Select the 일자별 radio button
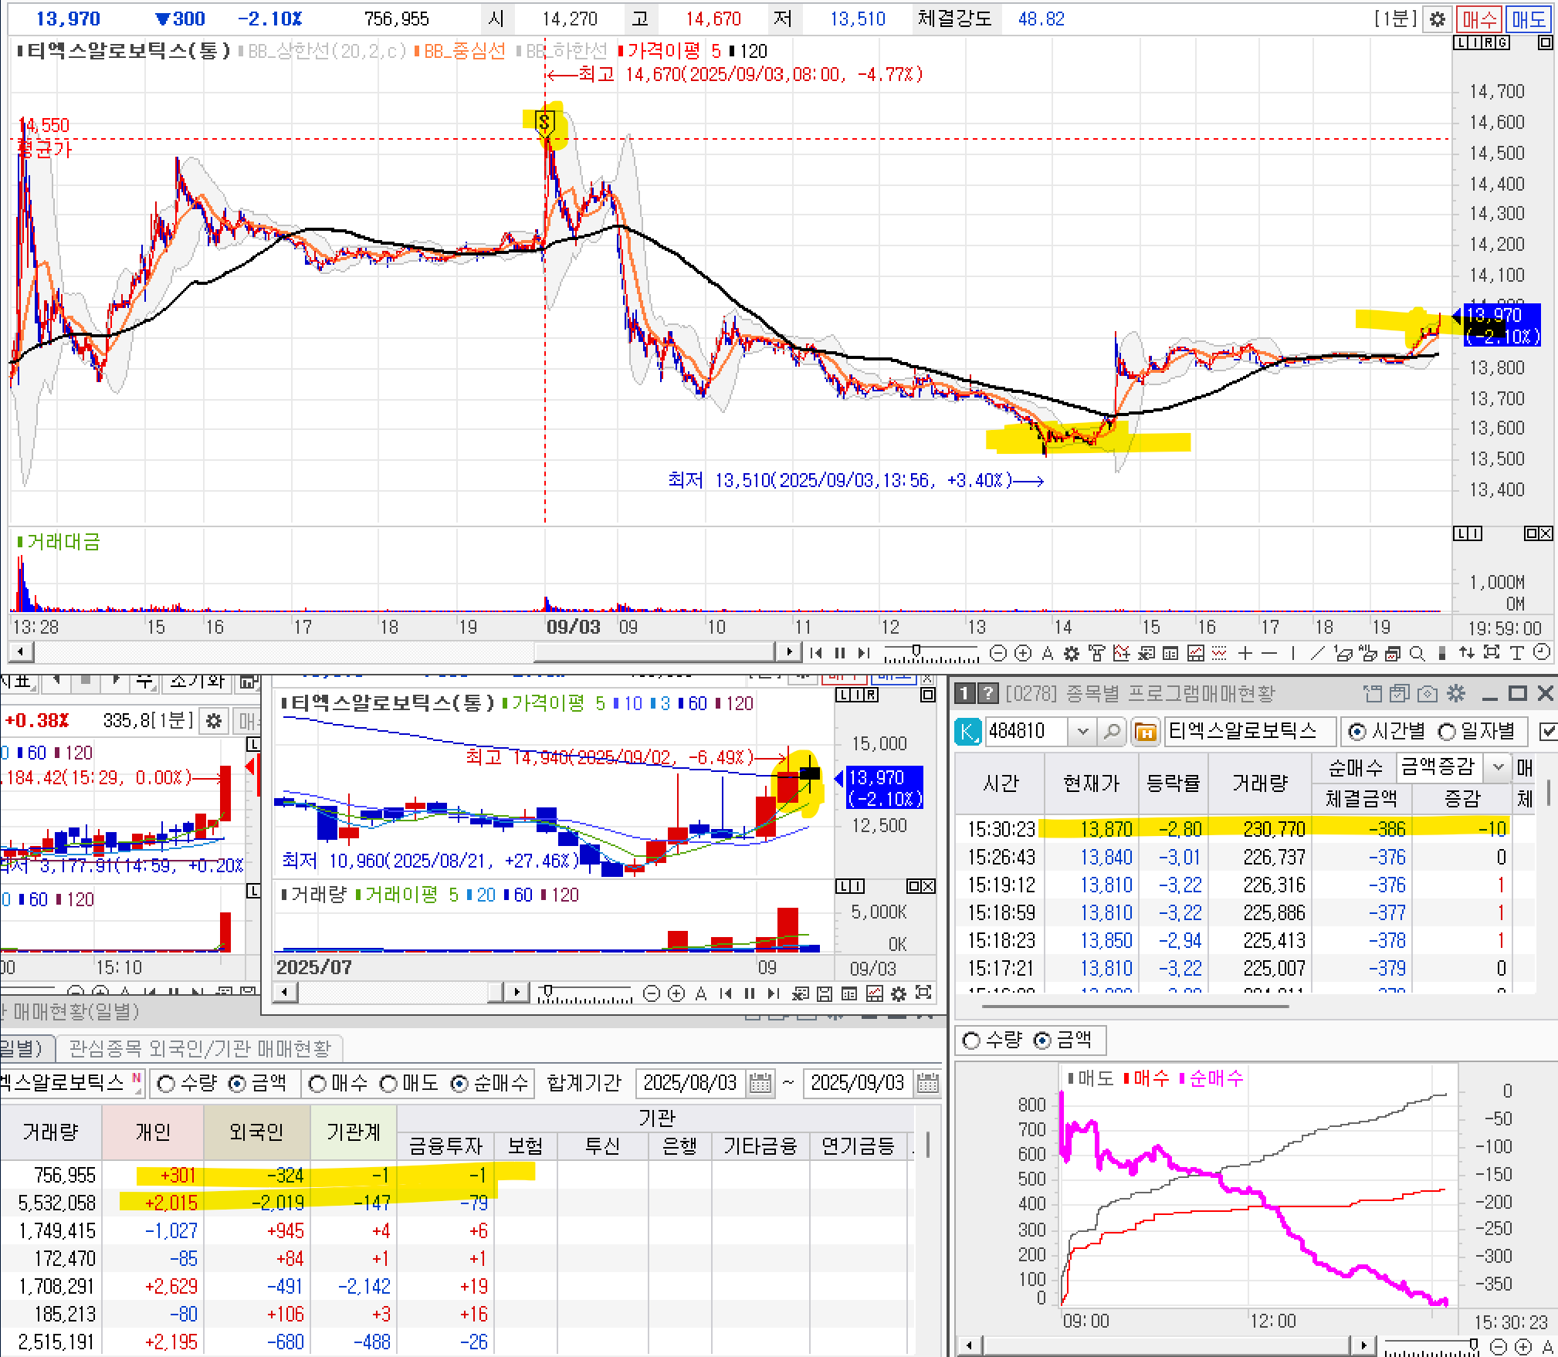This screenshot has width=1558, height=1357. tap(1448, 731)
